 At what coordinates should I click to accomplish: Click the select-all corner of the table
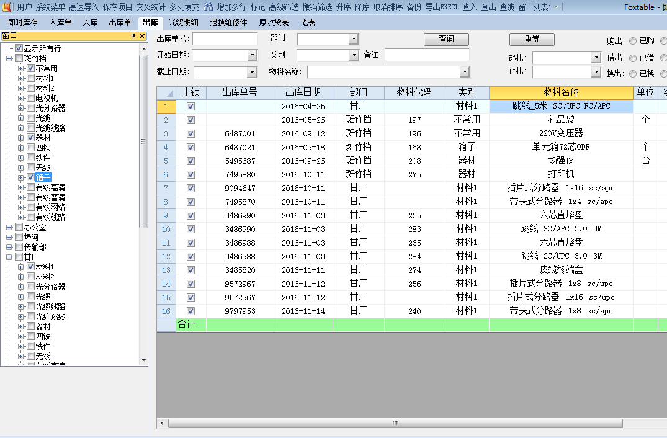coord(166,92)
